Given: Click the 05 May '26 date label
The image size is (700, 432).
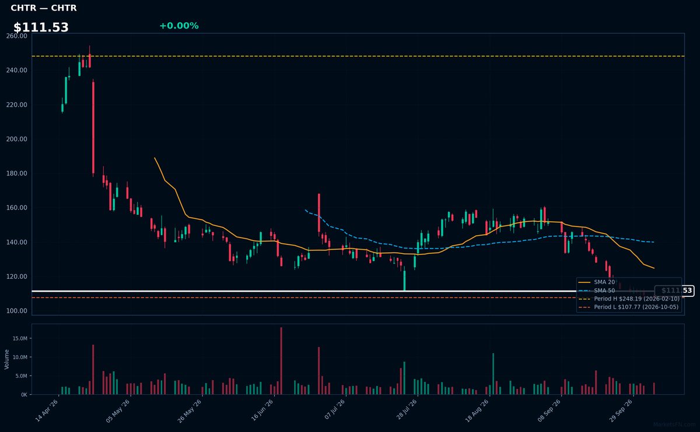Looking at the screenshot, I should coord(119,411).
